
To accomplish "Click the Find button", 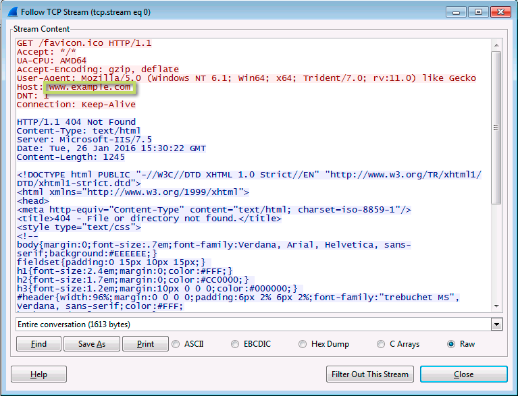I will (x=38, y=344).
